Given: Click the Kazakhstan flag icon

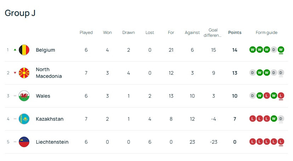Looking at the screenshot, I should coord(24,119).
